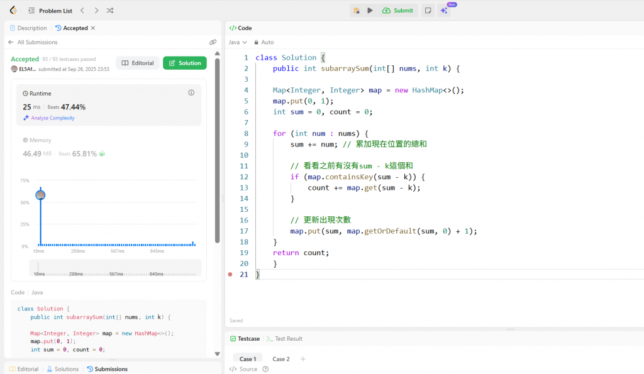Click the debugger icon in toolbar
Image resolution: width=644 pixels, height=374 pixels.
coord(357,11)
